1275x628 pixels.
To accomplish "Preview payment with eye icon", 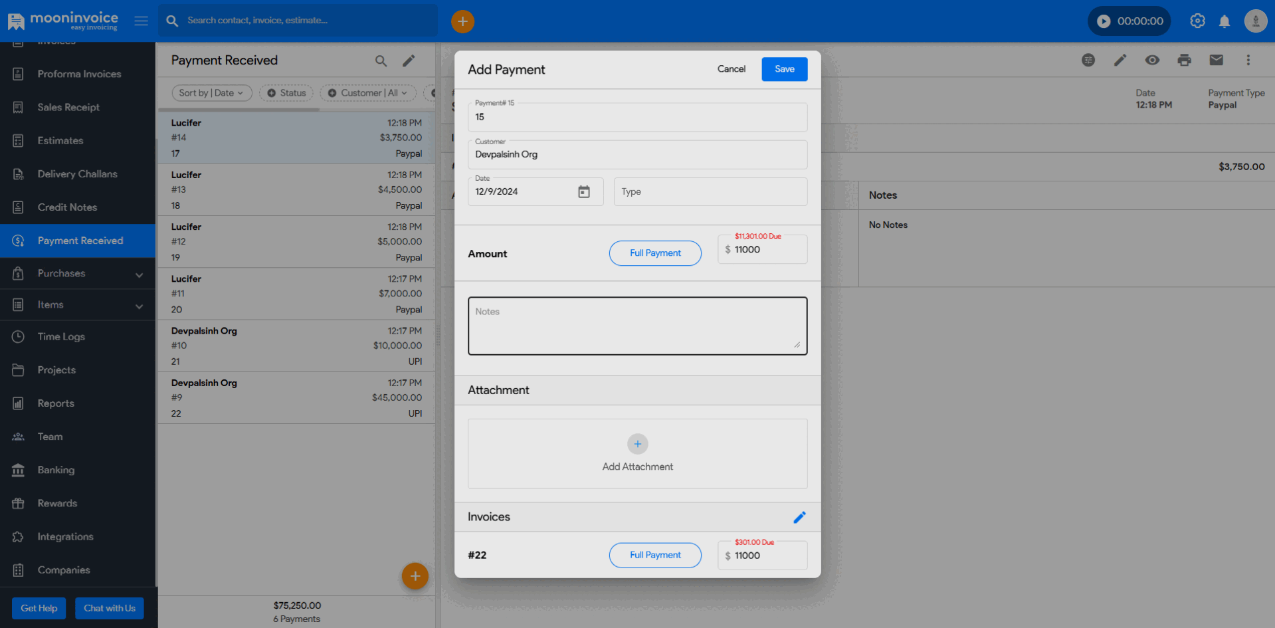I will pos(1152,60).
